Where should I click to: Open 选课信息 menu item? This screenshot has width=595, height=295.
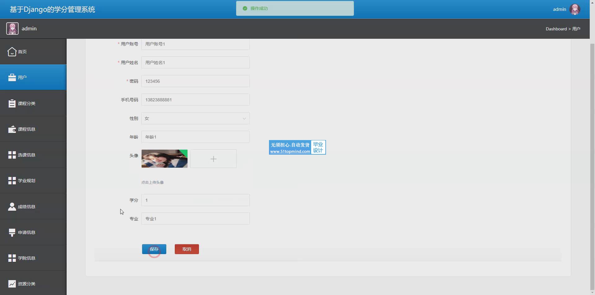33,155
